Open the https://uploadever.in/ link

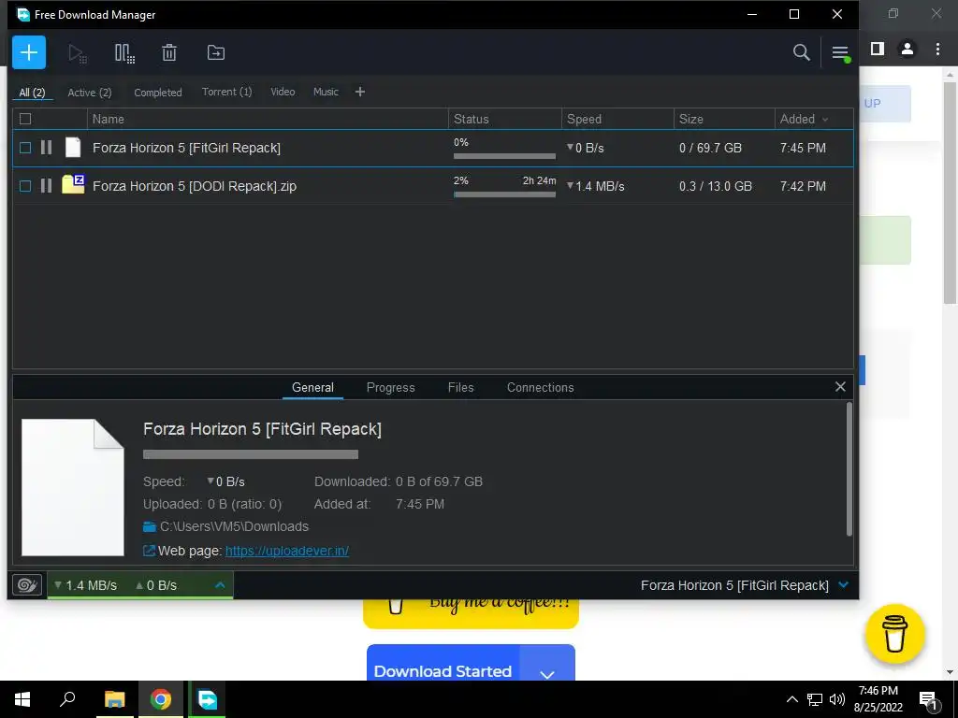[x=287, y=551]
